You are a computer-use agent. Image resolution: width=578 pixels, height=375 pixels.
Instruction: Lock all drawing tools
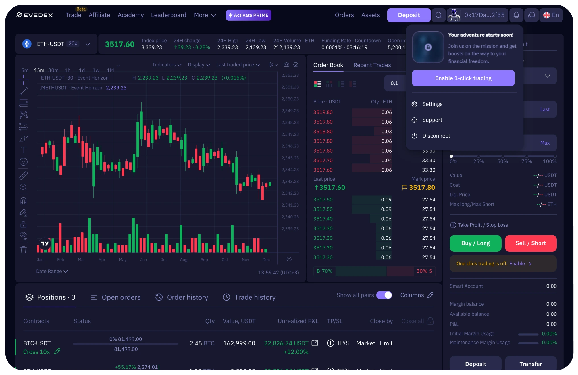pyautogui.click(x=24, y=224)
